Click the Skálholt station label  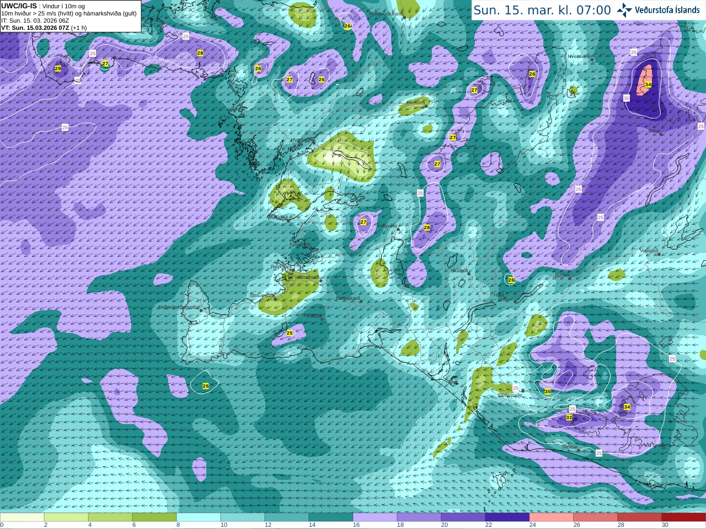tap(459, 271)
